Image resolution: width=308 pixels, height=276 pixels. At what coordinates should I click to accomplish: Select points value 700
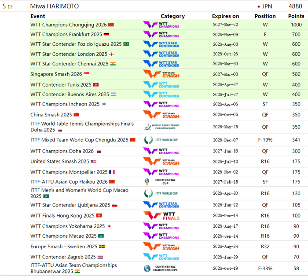[296, 35]
